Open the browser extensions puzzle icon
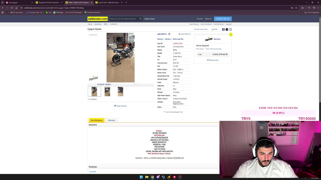321x180 pixels. 302,8
